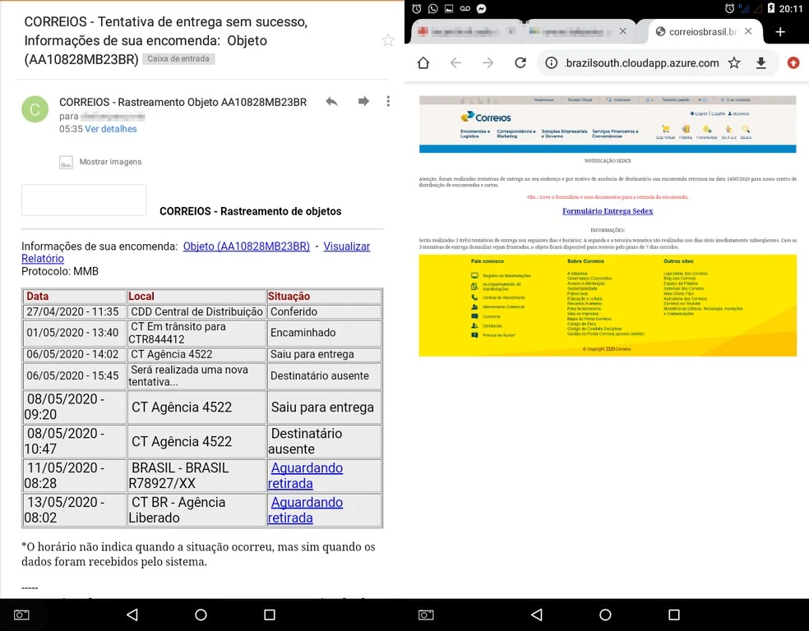Switch to the "correiosbrasil.br" tab
Image resolution: width=809 pixels, height=631 pixels.
coord(701,31)
